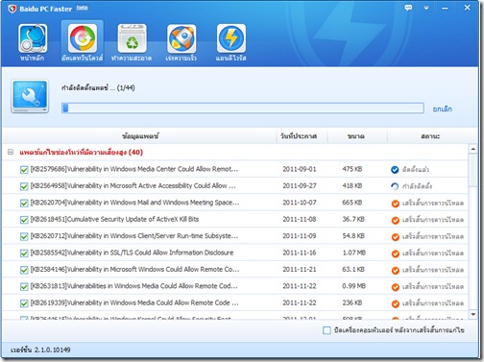Click the patch installation progress bar

(243, 108)
